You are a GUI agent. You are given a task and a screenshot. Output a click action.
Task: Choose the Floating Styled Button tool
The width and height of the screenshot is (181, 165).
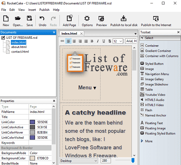tap(158, 134)
